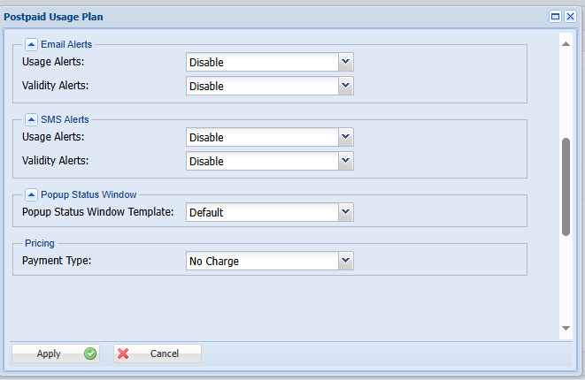Open SMS Usage Alerts dropdown arrow
The height and width of the screenshot is (380, 585).
(x=346, y=137)
